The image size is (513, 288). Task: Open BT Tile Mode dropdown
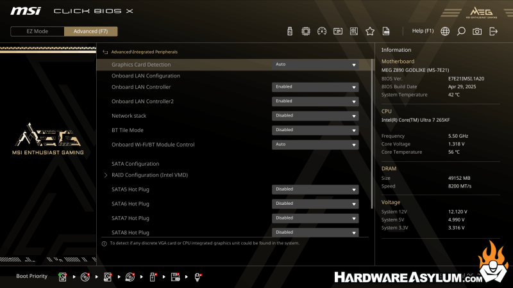315,131
